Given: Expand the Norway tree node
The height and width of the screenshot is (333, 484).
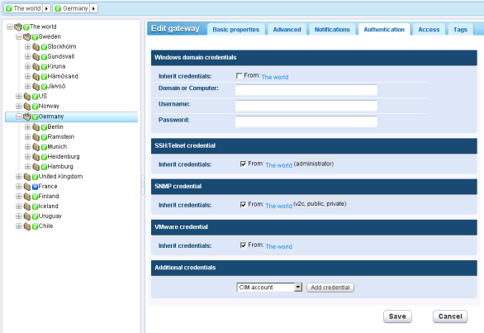Looking at the screenshot, I should (x=19, y=107).
